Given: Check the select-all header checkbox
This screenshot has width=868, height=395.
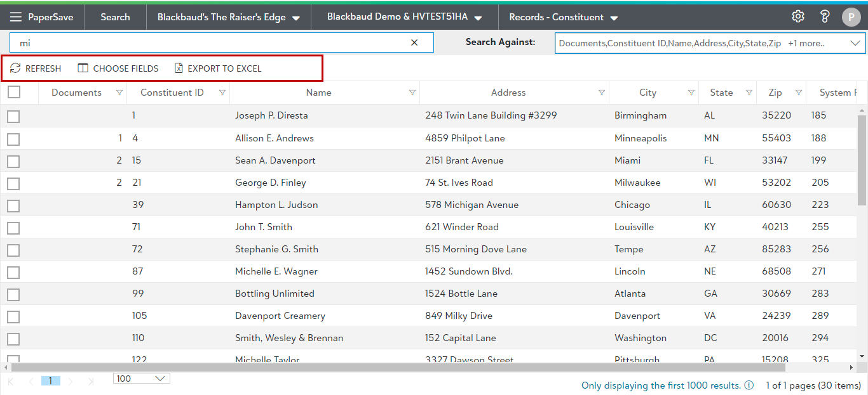Looking at the screenshot, I should tap(14, 93).
